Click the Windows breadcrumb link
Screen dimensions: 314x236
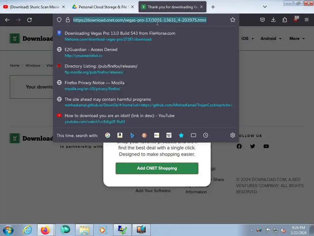pos(33,65)
